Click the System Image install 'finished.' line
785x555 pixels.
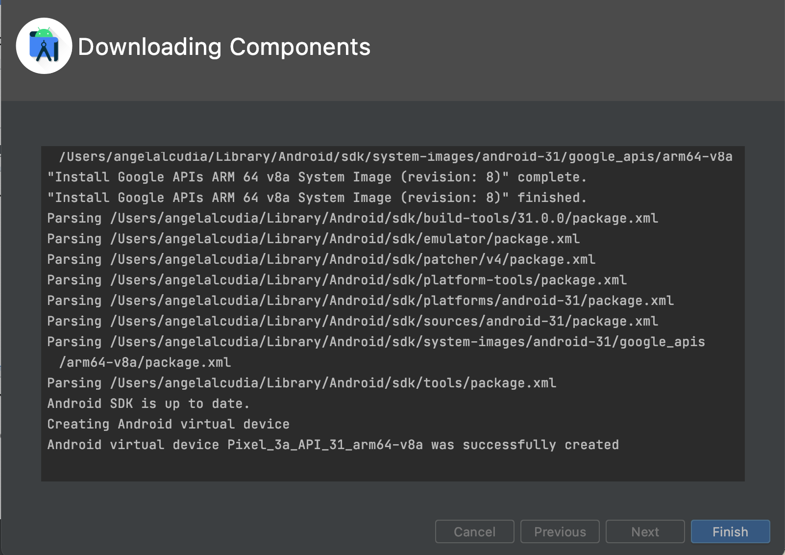317,198
